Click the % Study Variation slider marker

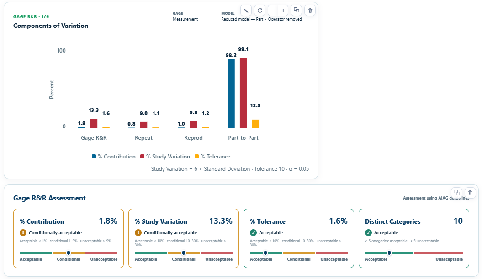point(184,253)
